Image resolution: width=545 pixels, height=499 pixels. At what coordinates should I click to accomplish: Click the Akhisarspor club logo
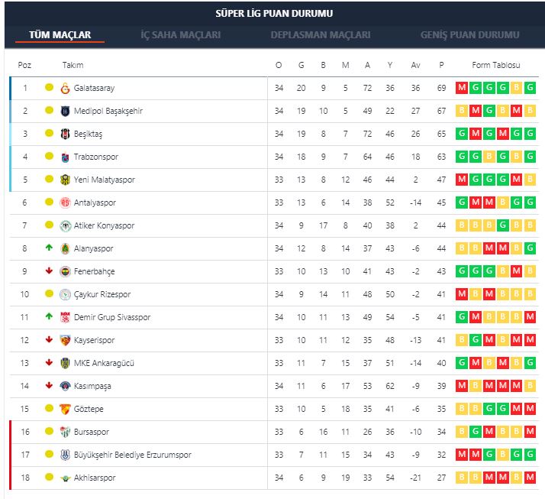[65, 478]
